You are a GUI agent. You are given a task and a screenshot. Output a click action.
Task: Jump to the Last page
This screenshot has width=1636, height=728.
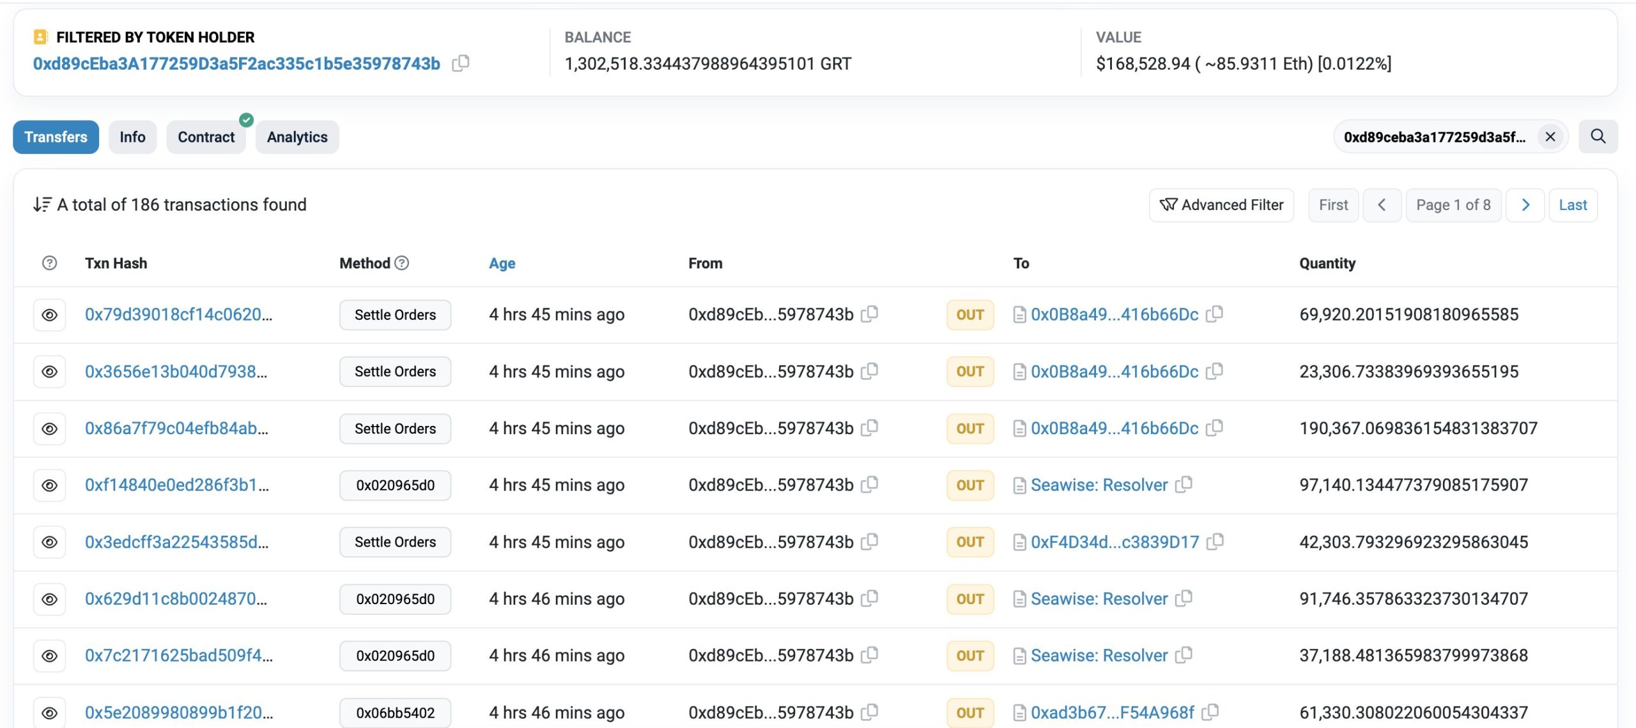point(1573,205)
